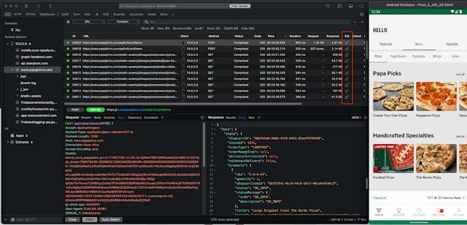
Task: Toggle the All protocol filter button
Action: [7, 14]
